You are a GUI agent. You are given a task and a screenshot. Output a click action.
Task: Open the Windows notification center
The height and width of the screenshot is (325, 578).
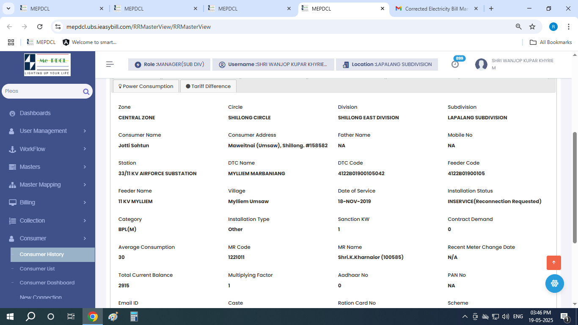pos(564,317)
